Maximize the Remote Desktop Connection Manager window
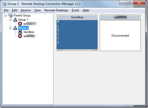The height and width of the screenshot is (108, 148). point(130,3)
